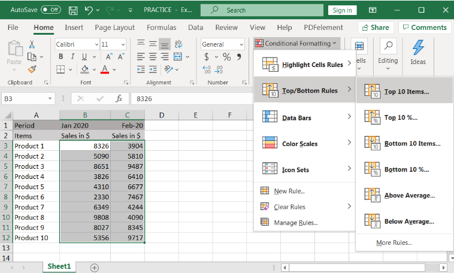The height and width of the screenshot is (273, 454).
Task: Open Number format dialog launcher
Action: pyautogui.click(x=244, y=83)
